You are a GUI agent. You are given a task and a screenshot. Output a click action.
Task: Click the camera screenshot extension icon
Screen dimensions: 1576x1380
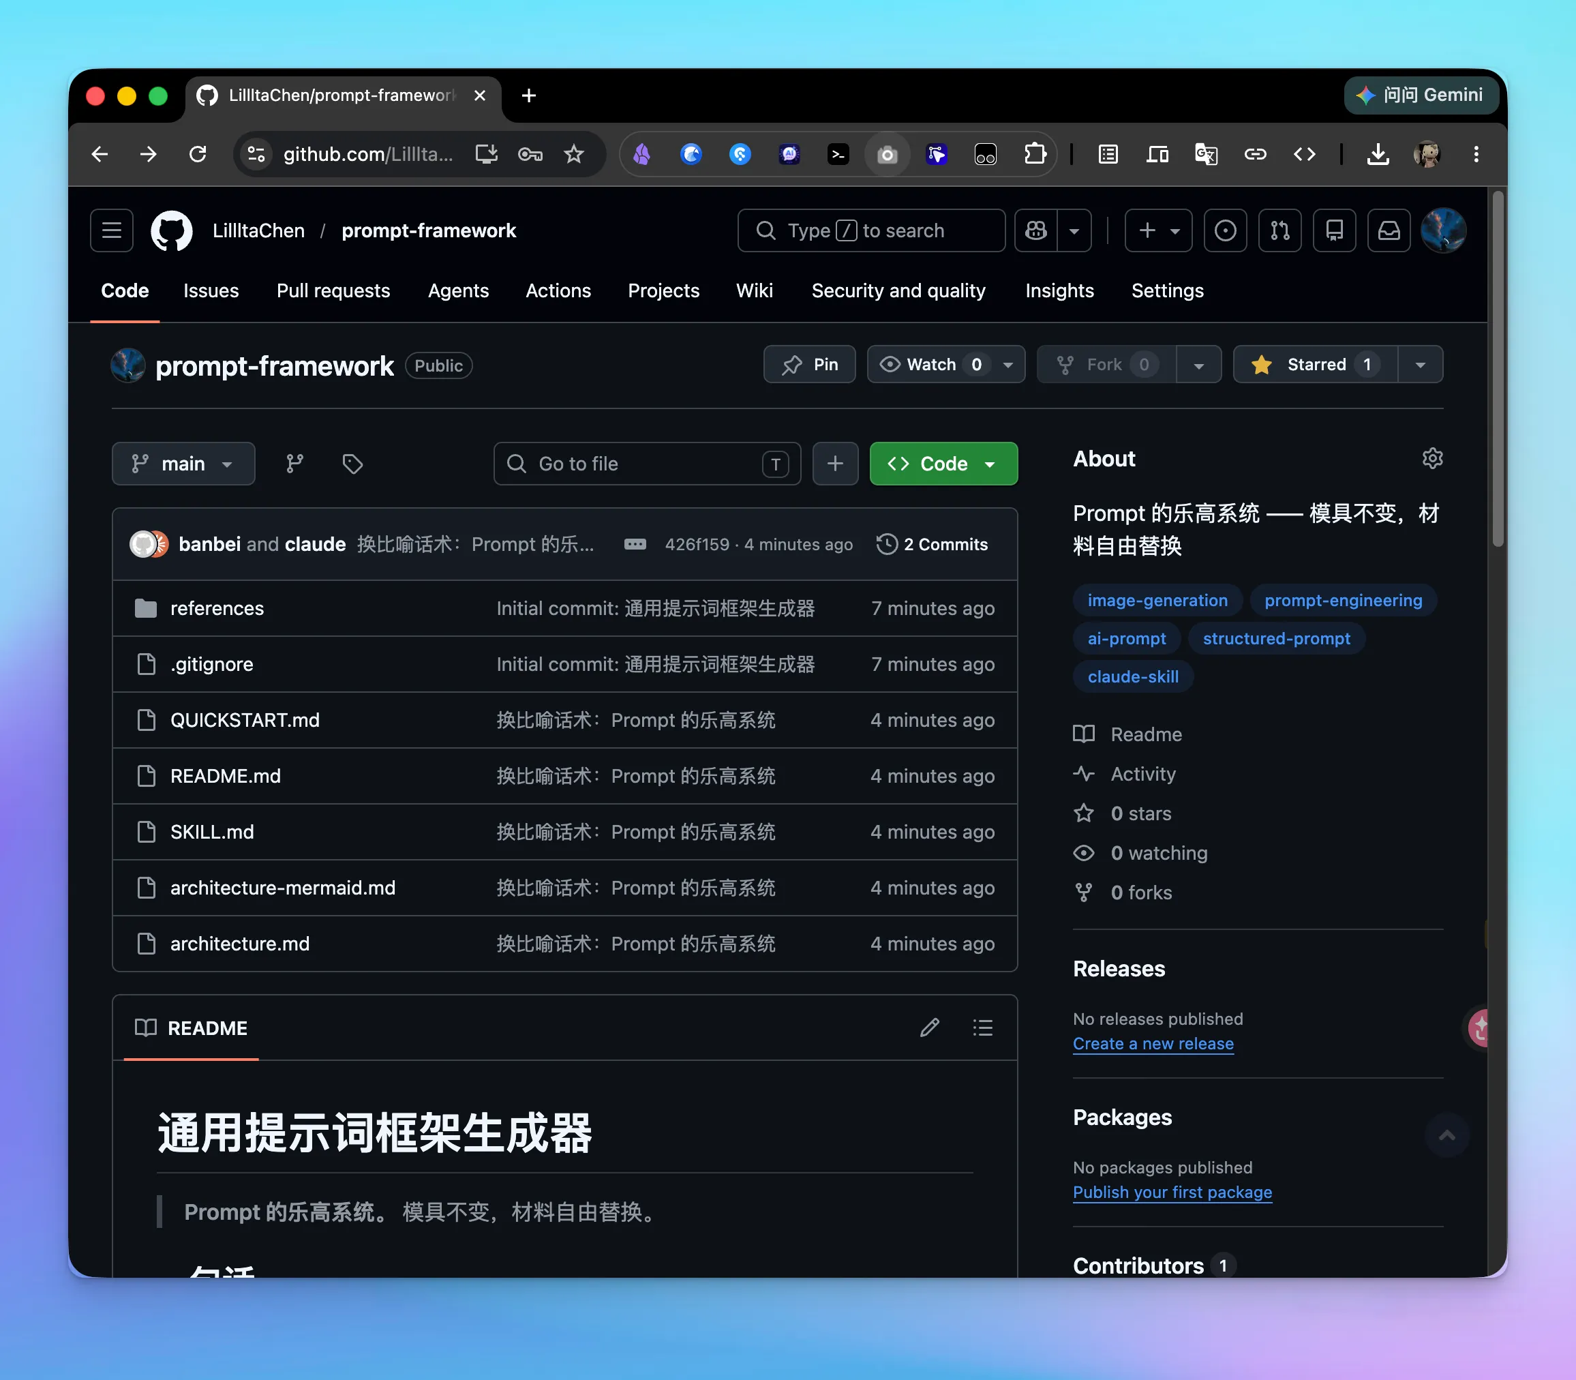tap(887, 154)
